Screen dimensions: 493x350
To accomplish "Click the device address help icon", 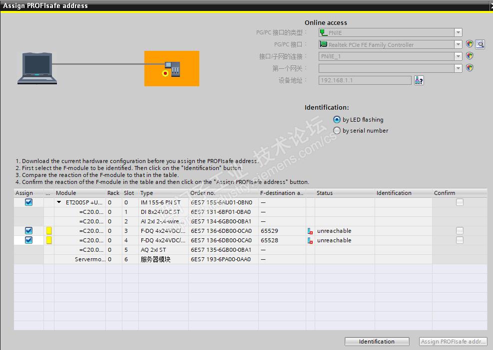I will pyautogui.click(x=419, y=80).
